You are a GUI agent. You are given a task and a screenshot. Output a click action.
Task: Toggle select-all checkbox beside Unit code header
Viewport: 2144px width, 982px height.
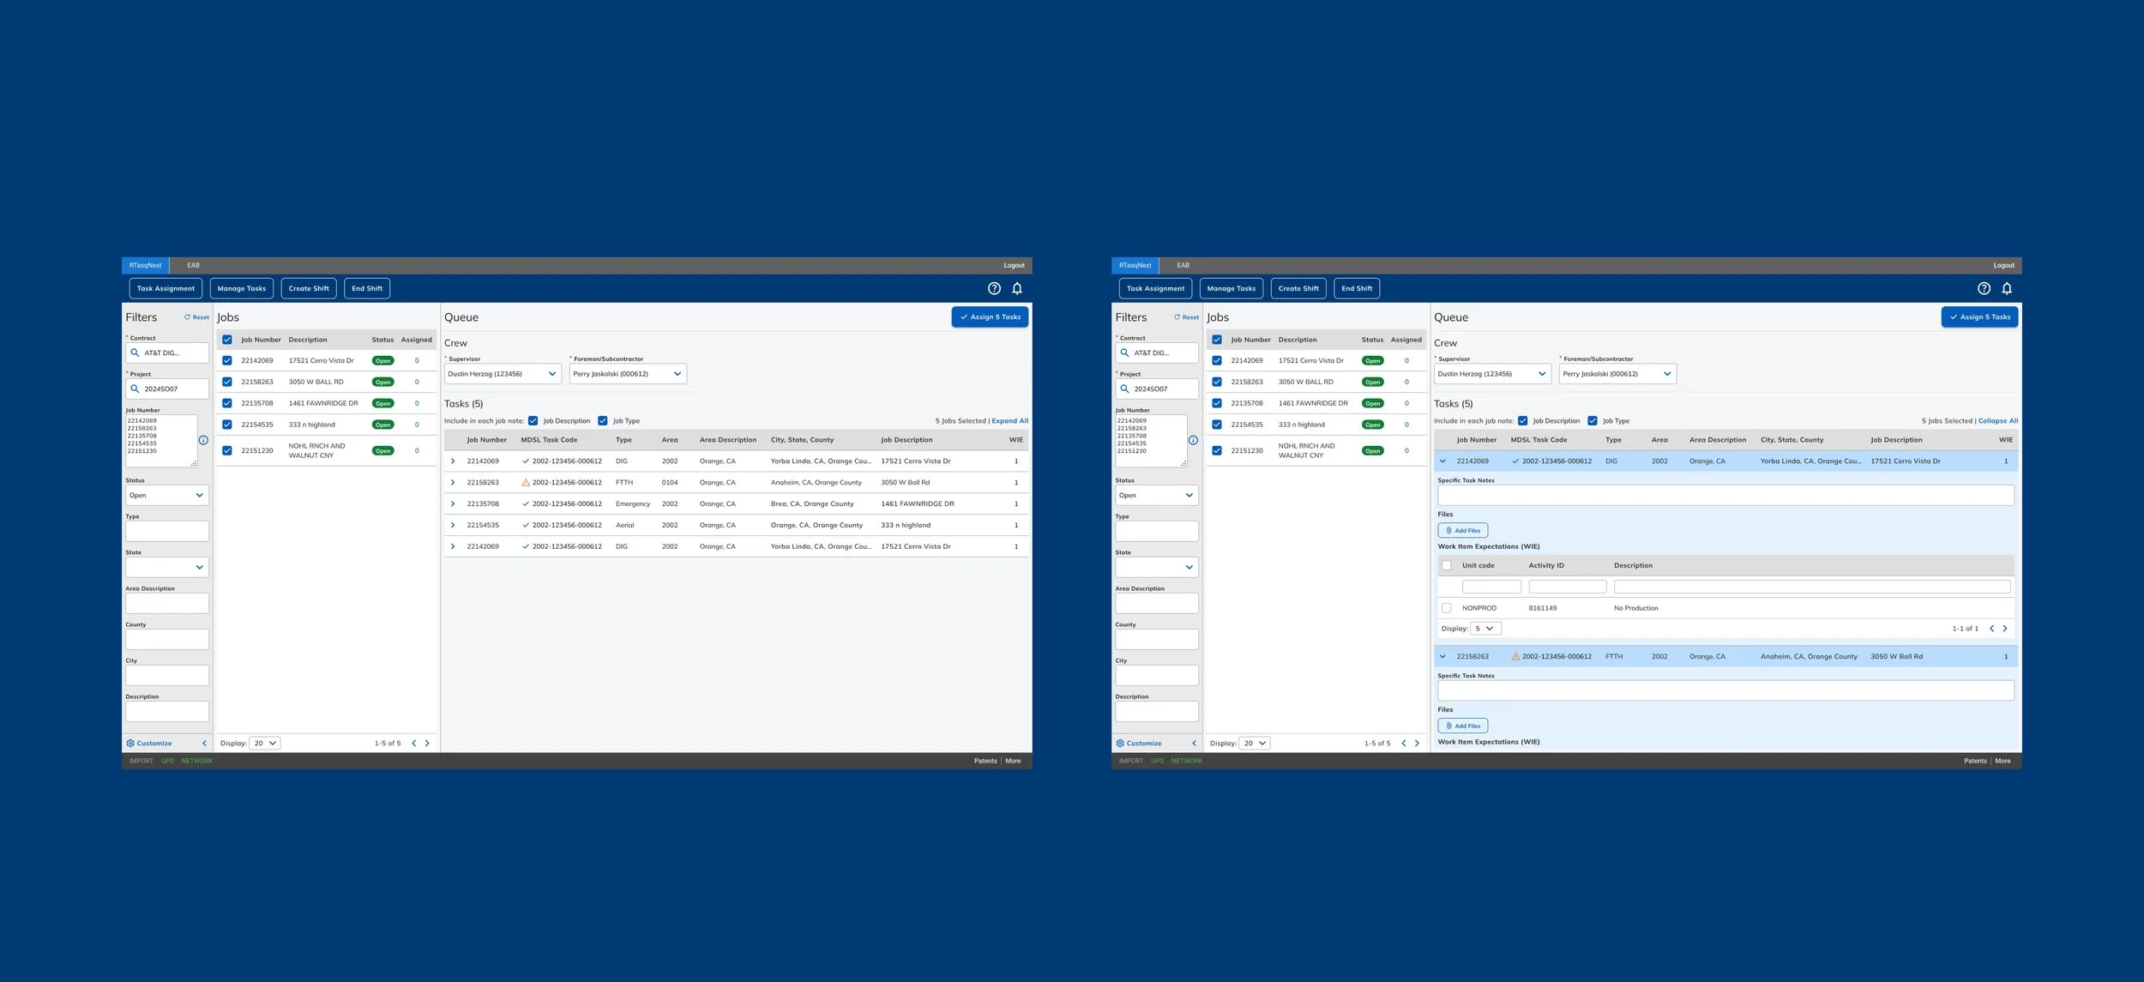tap(1446, 565)
